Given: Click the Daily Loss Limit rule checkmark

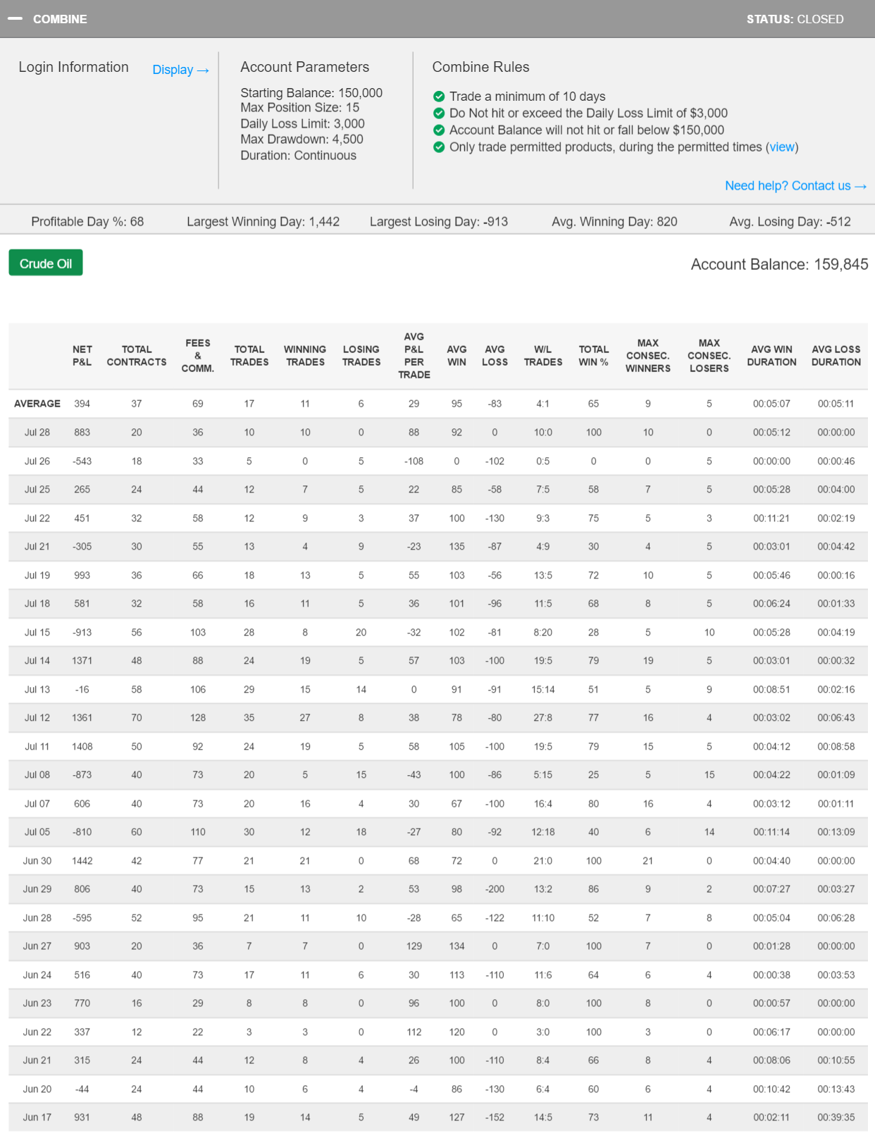Looking at the screenshot, I should (x=439, y=113).
